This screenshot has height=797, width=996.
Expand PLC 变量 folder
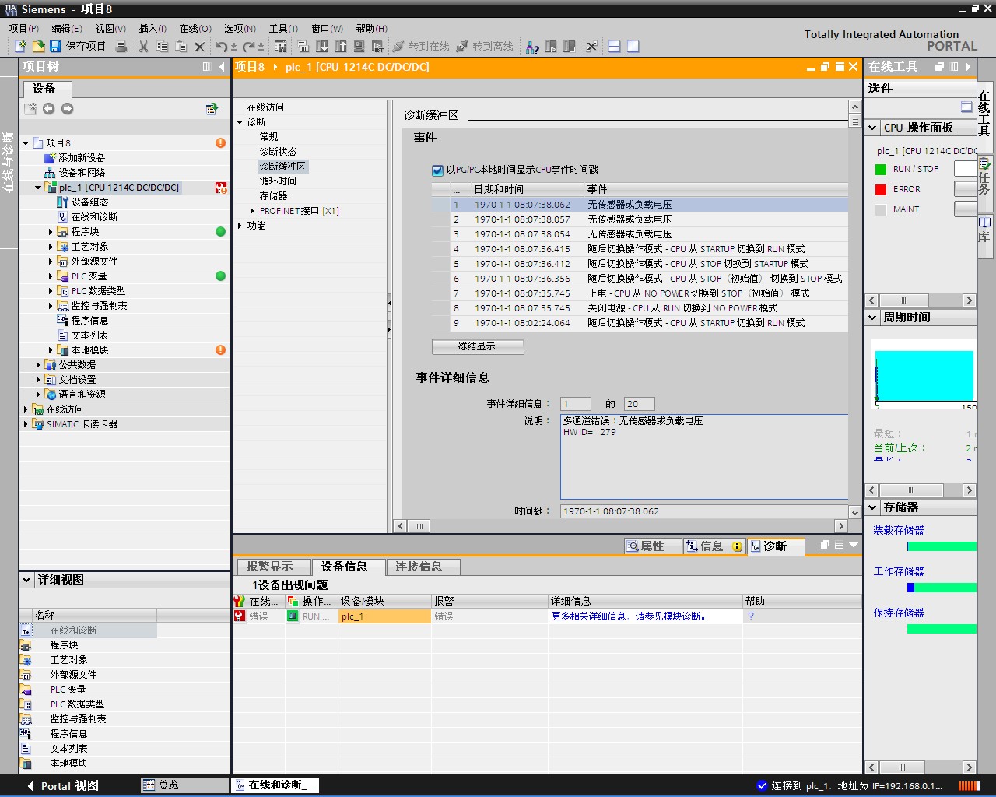(51, 276)
